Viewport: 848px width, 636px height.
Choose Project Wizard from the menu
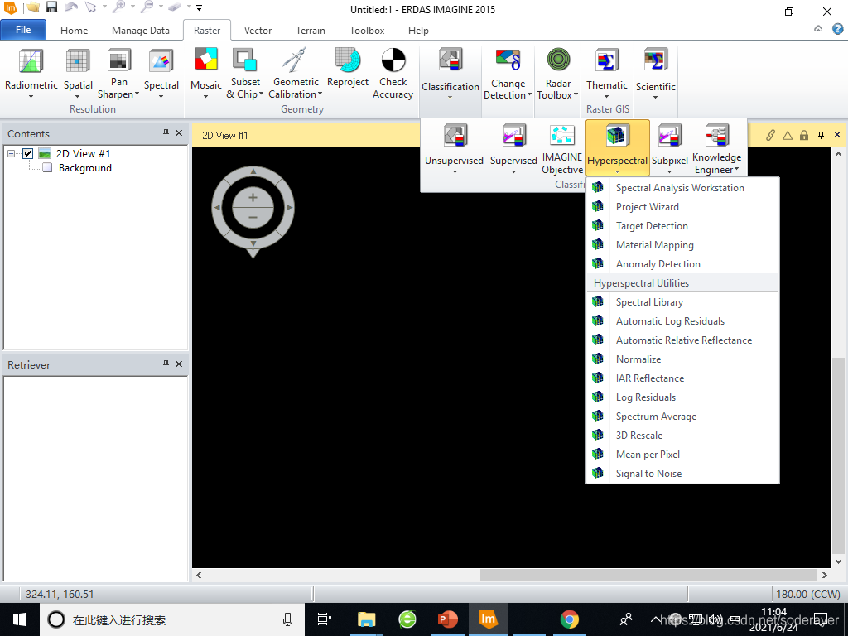tap(682, 206)
